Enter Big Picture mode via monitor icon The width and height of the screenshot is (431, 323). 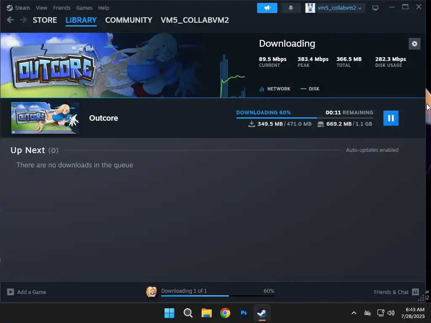[x=375, y=8]
